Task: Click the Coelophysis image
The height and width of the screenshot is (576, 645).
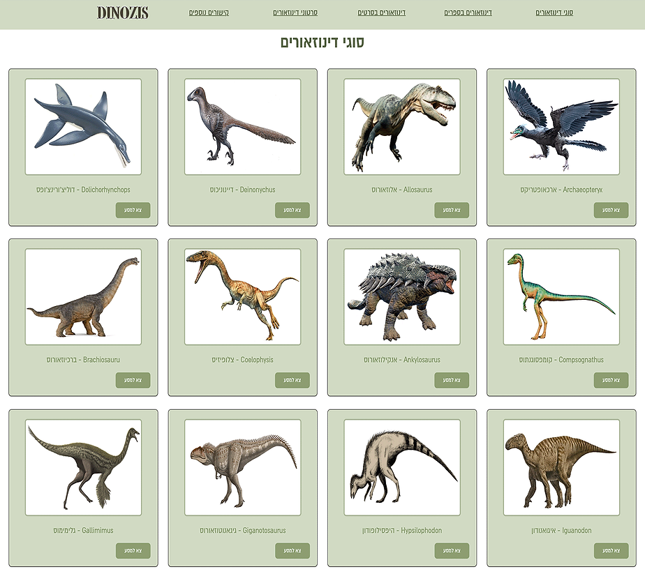Action: tap(243, 296)
